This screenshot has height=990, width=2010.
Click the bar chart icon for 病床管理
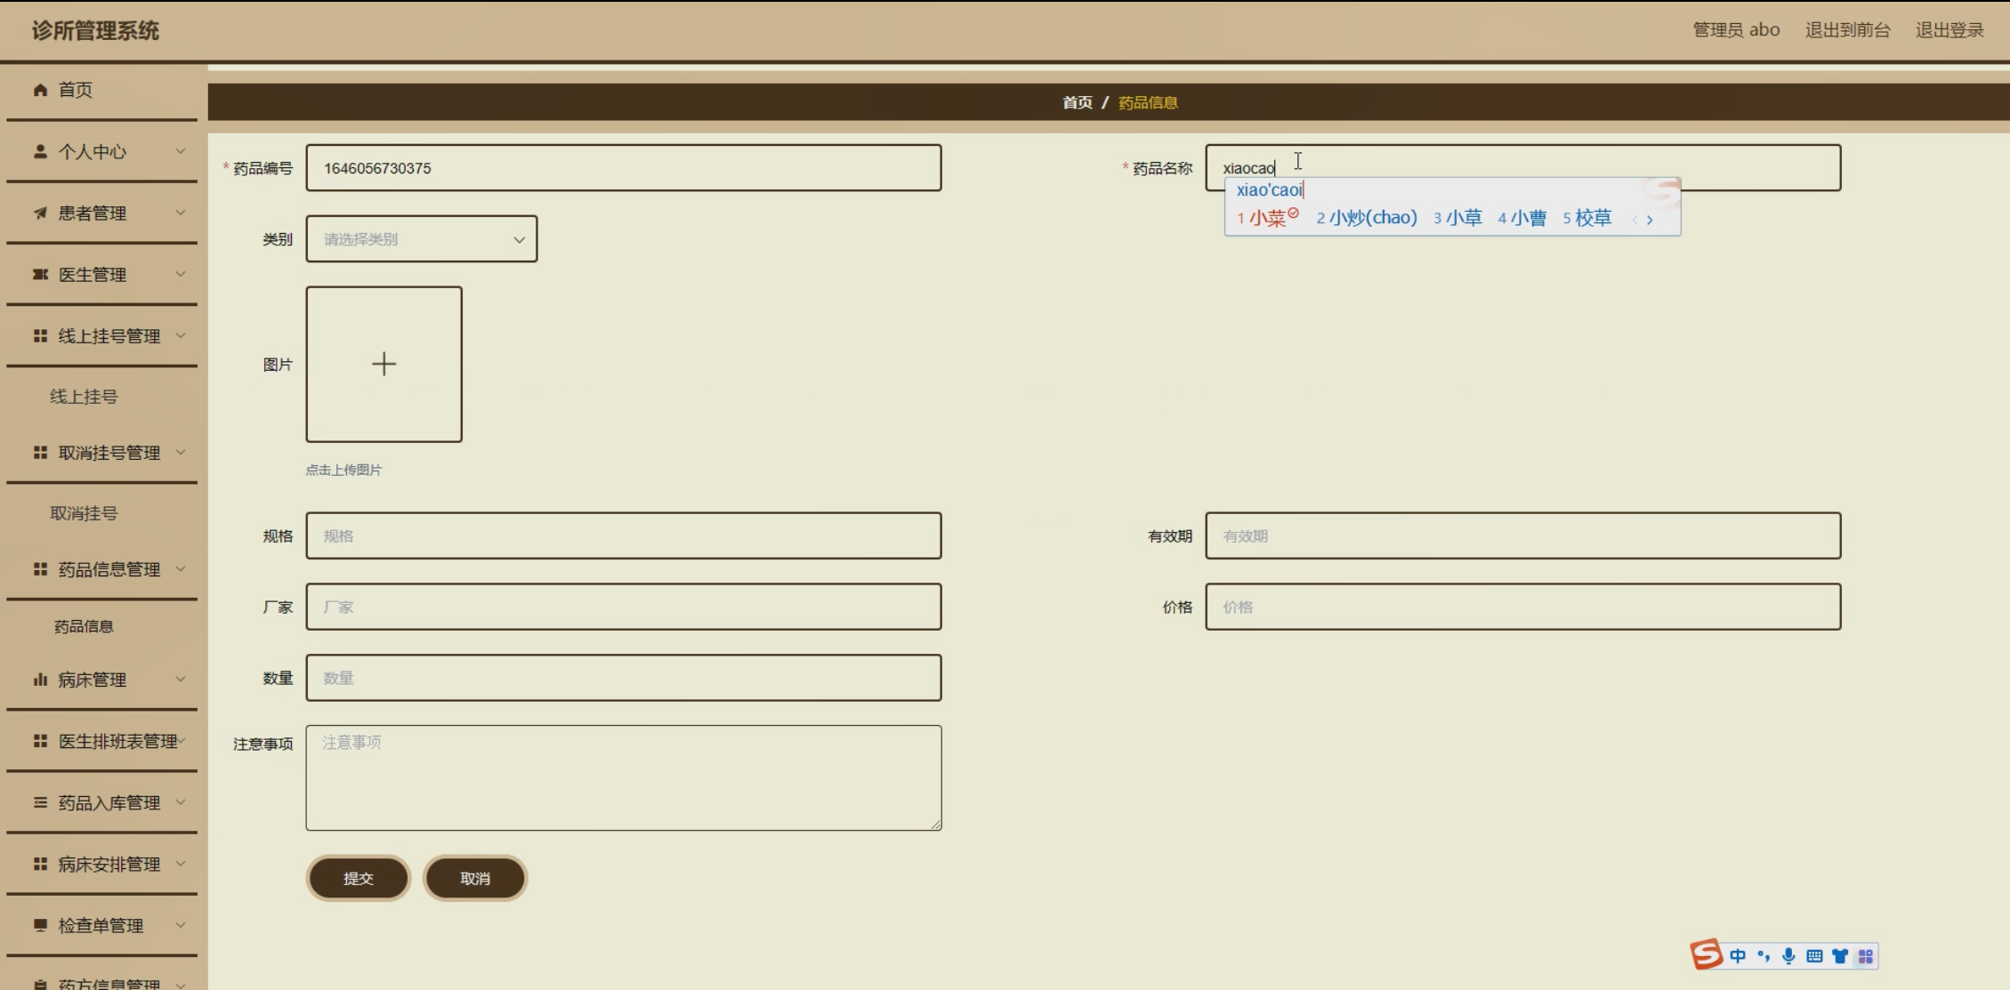click(x=40, y=680)
